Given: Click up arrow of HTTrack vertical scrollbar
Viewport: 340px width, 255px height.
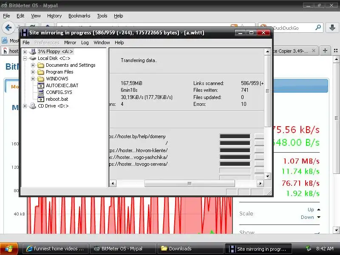Looking at the screenshot, I should click(268, 51).
